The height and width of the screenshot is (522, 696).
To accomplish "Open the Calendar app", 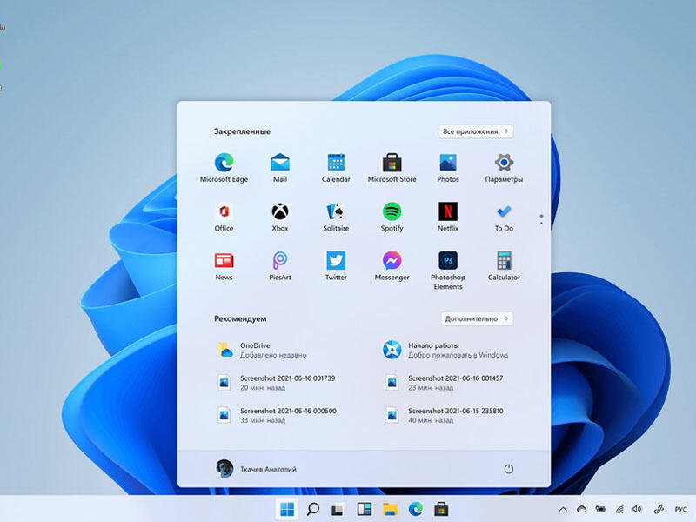I will coord(336,168).
